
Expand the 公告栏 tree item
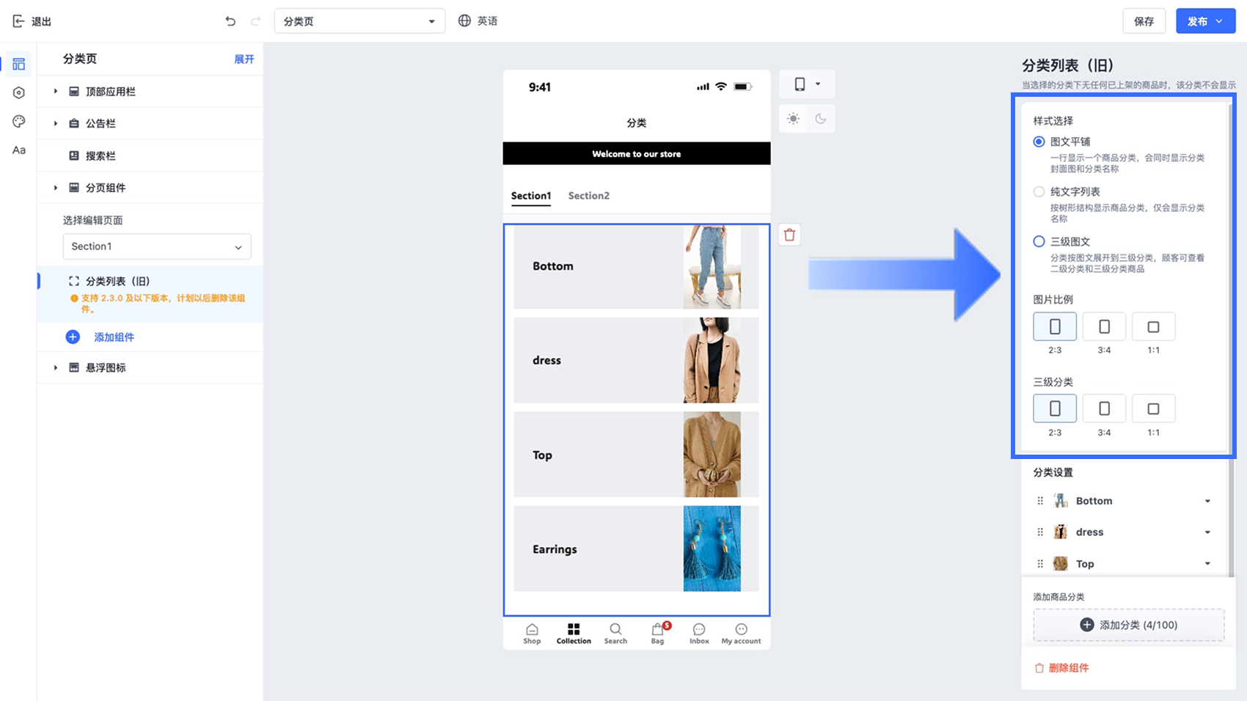click(x=56, y=123)
